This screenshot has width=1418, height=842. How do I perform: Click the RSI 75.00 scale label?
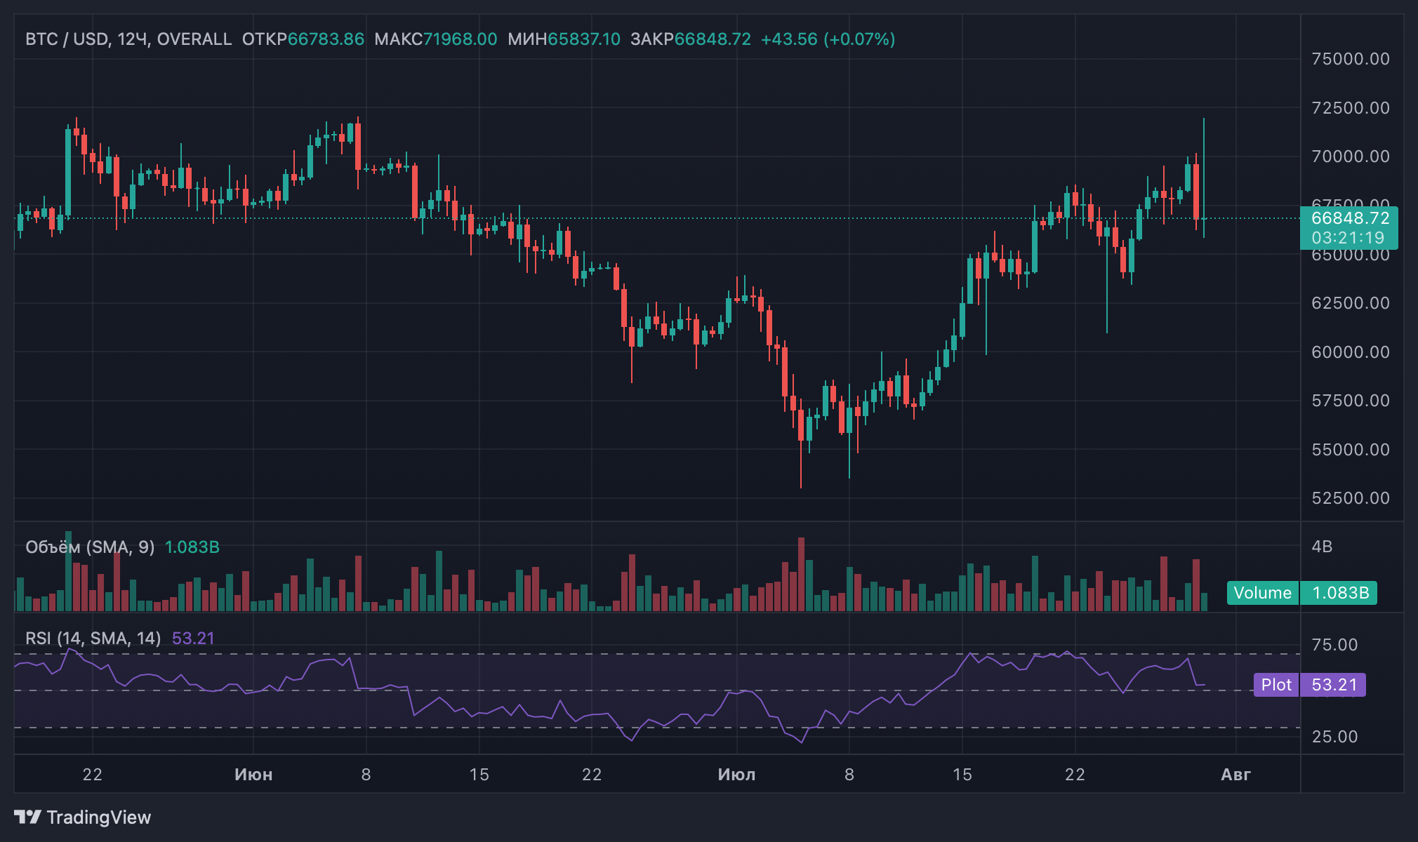point(1334,645)
